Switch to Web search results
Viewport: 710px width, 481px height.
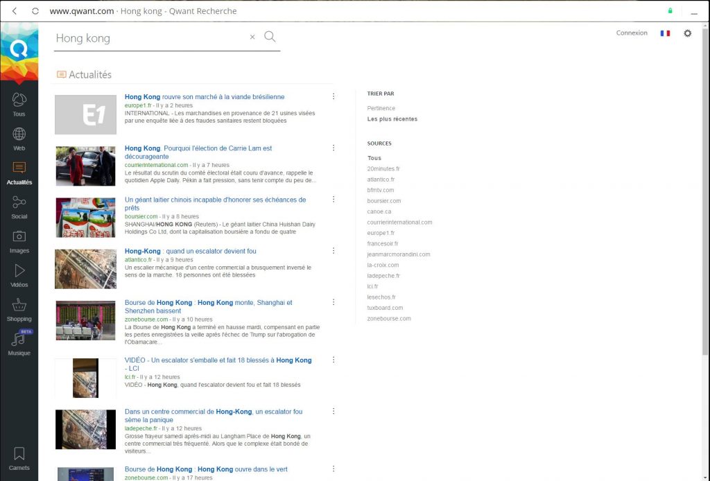19,138
